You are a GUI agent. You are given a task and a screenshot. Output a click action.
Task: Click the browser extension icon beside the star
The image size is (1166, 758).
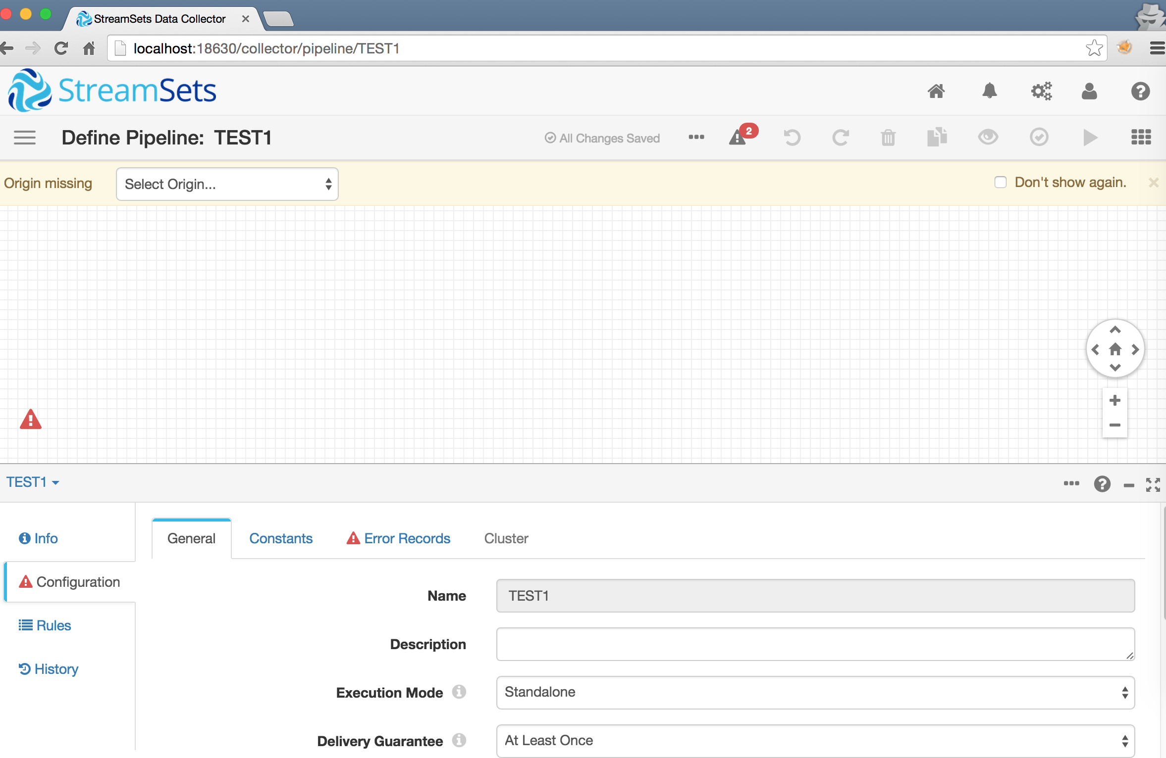coord(1125,47)
